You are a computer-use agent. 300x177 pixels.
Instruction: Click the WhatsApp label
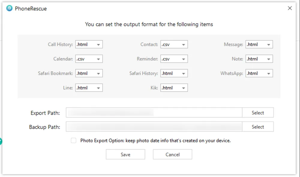[x=232, y=74]
